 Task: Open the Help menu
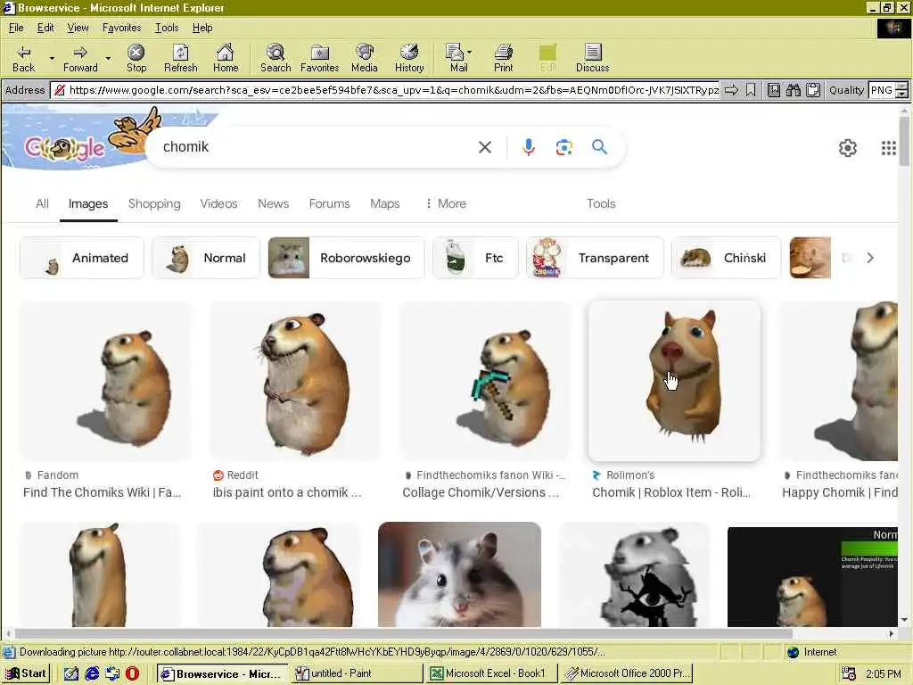point(202,28)
